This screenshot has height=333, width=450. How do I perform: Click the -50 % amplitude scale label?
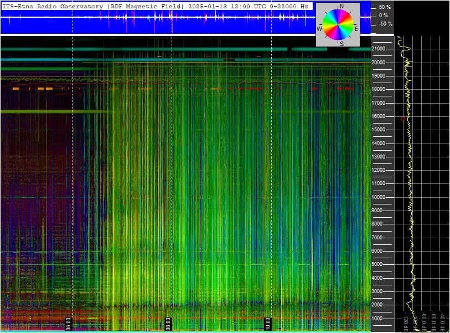385,24
